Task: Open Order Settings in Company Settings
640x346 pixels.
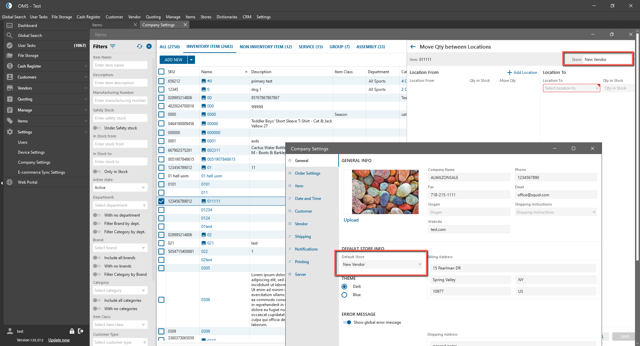Action: pos(308,173)
